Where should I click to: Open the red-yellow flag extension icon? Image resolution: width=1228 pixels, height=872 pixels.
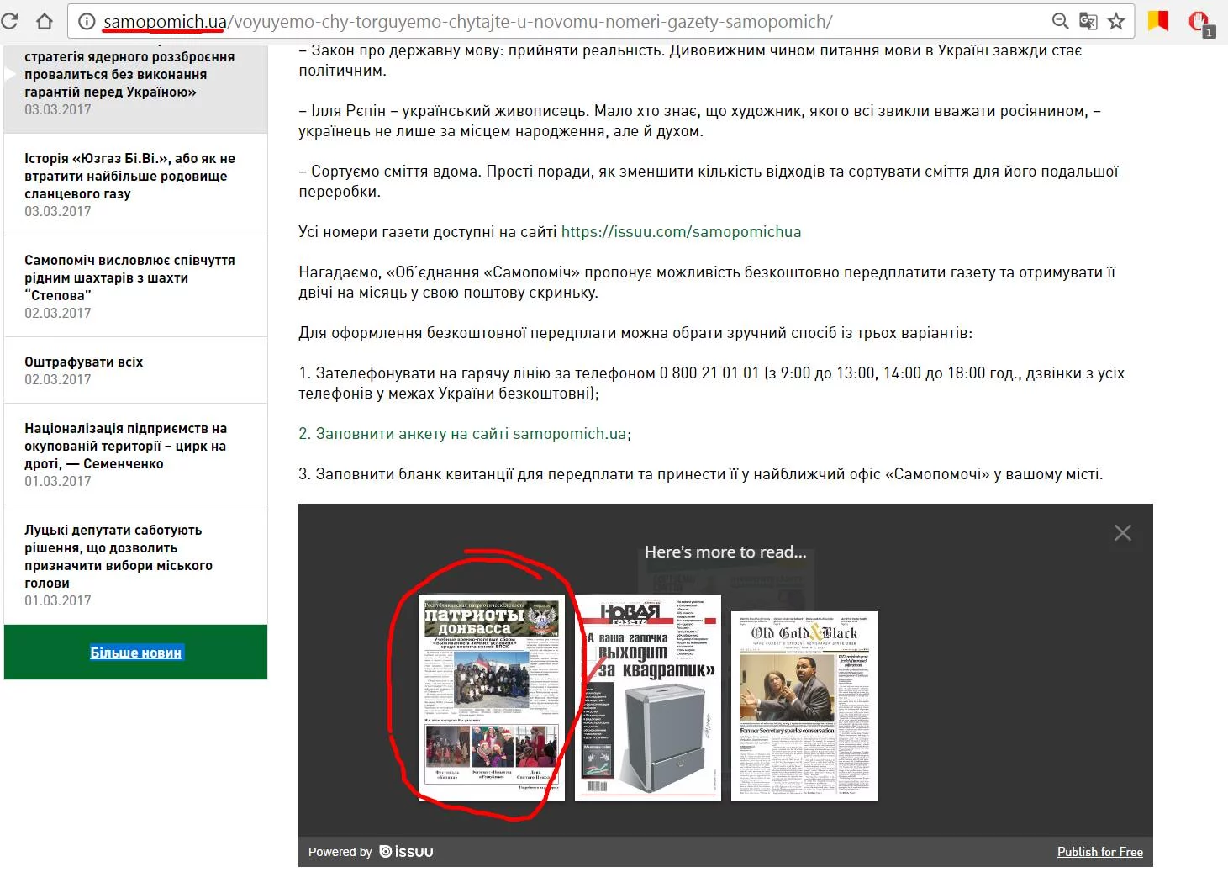1158,21
